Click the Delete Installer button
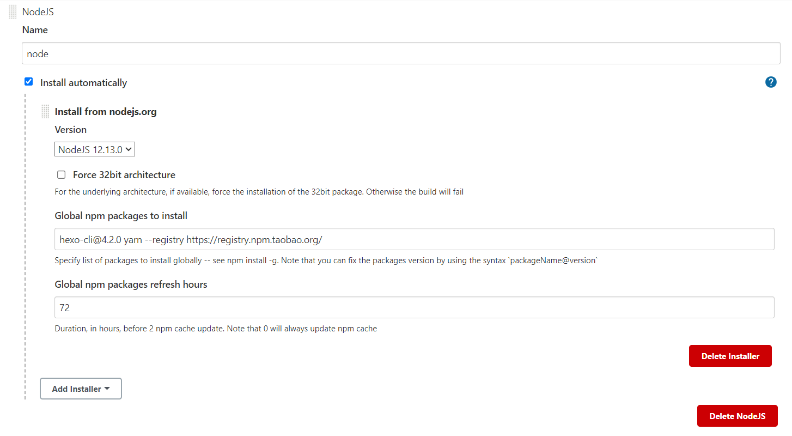 pyautogui.click(x=730, y=356)
